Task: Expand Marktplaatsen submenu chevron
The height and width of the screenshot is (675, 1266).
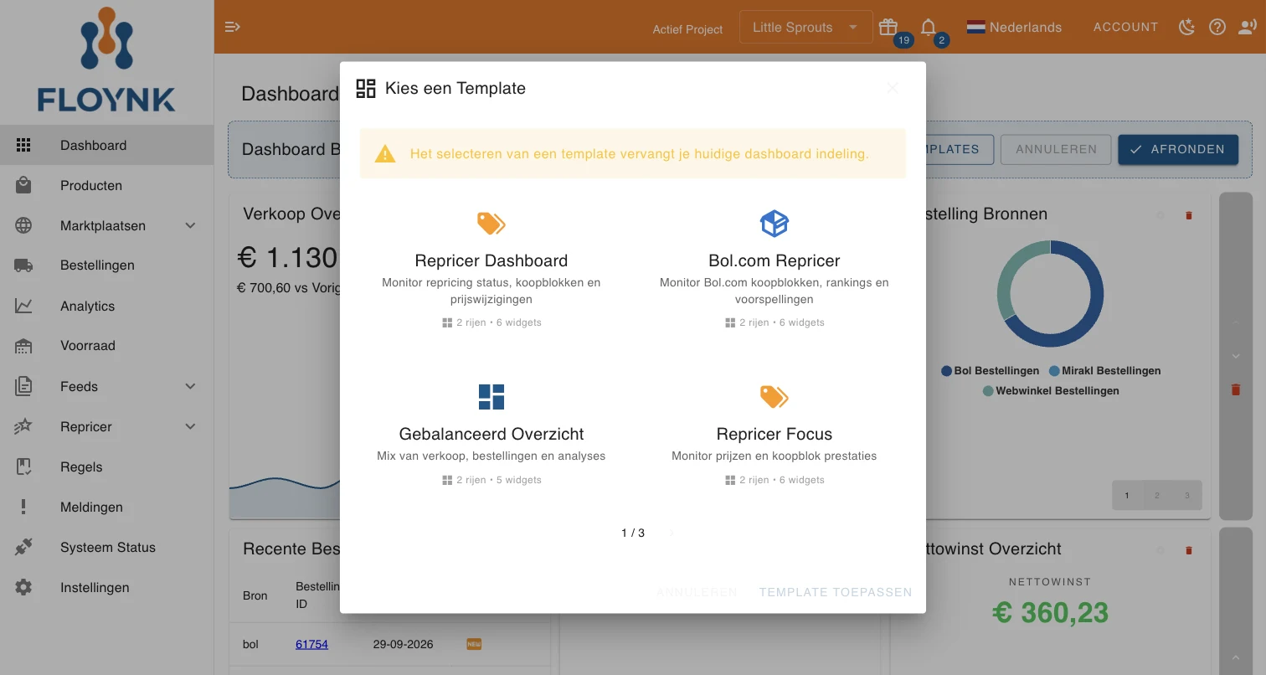Action: click(190, 225)
